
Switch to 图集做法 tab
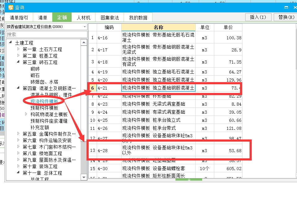(x=110, y=18)
